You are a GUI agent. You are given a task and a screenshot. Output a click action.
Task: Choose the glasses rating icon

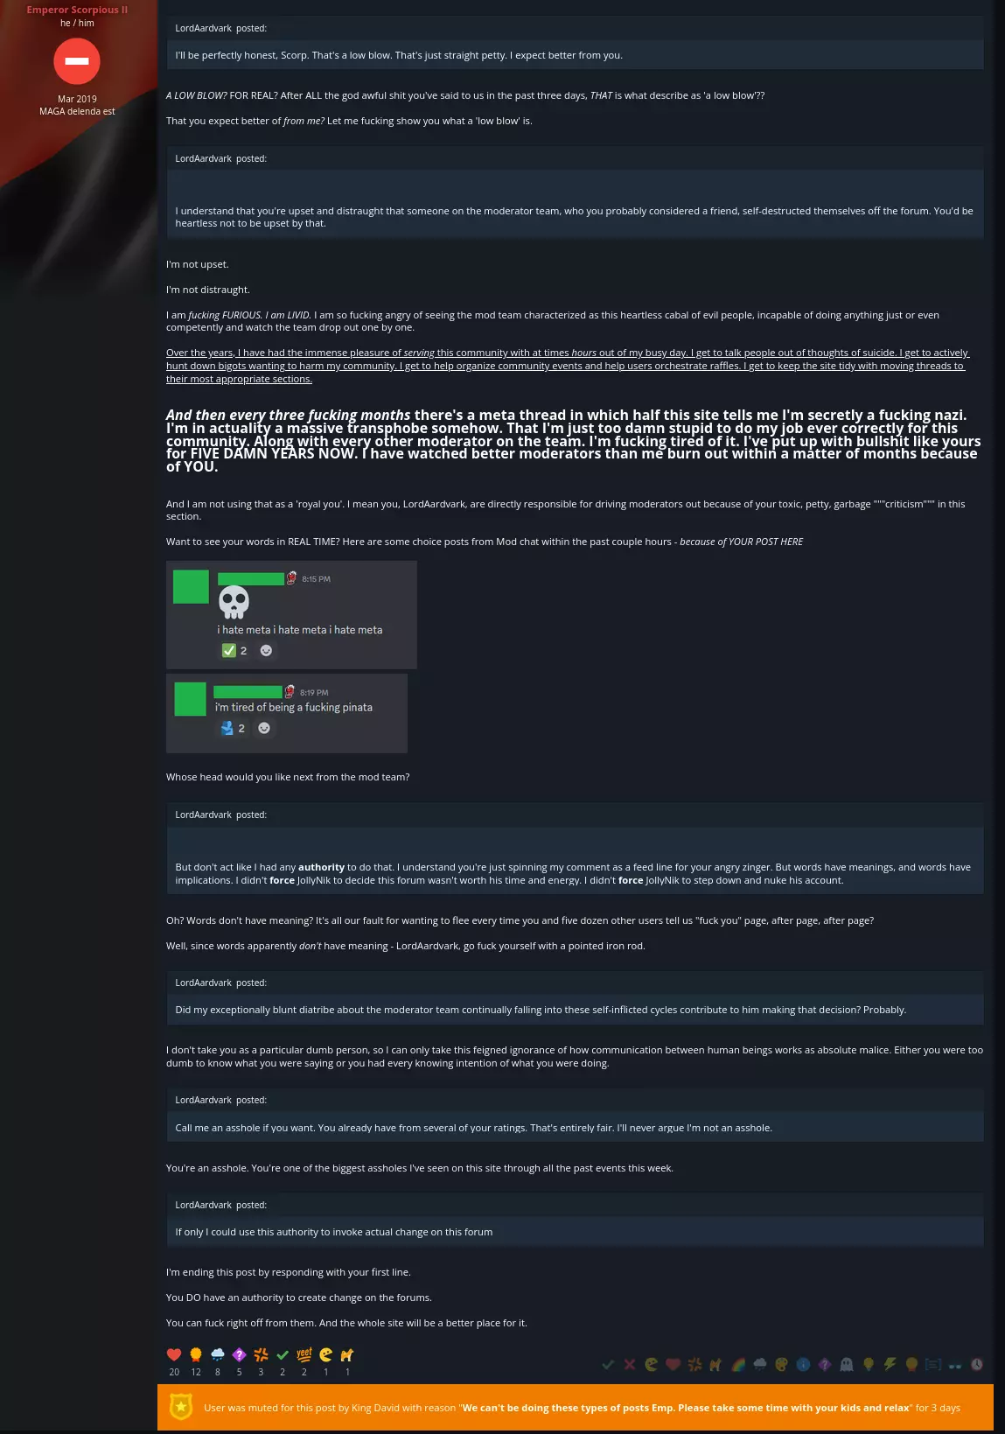[955, 1364]
